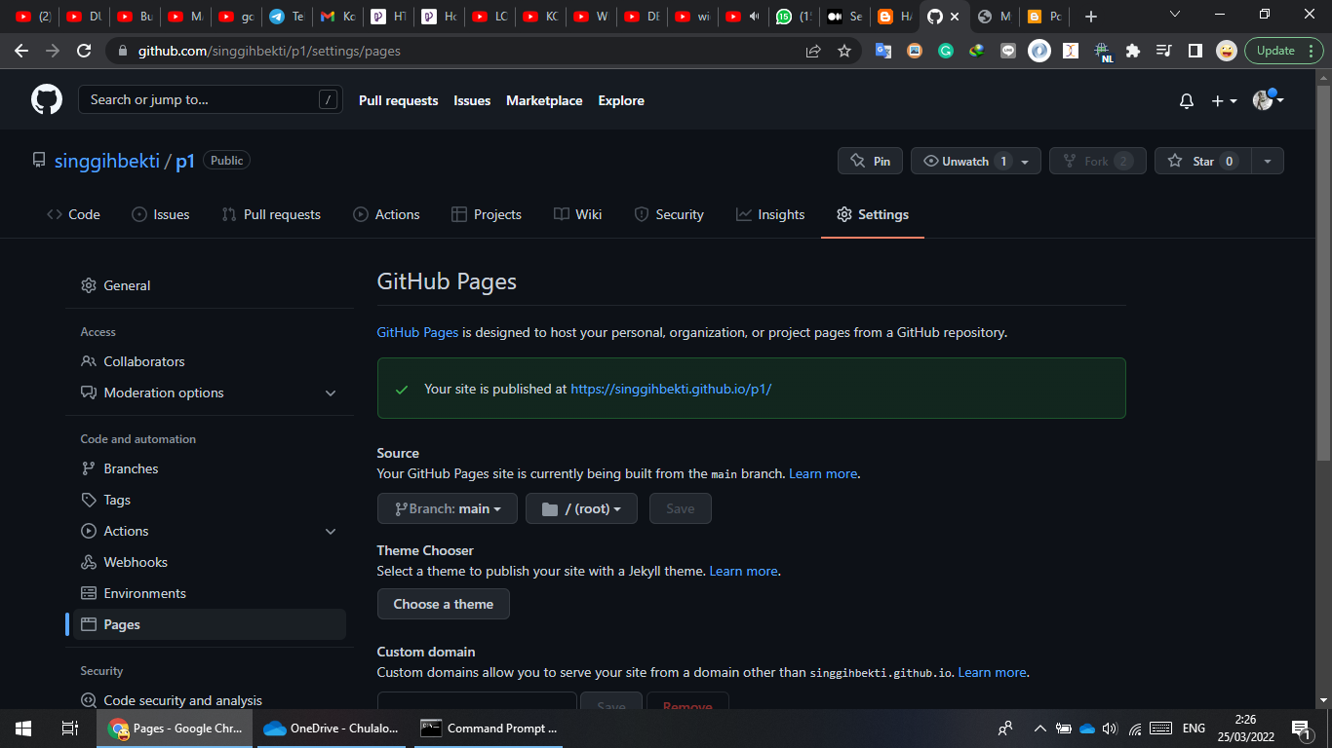1332x748 pixels.
Task: Switch to the Gmail browser tab
Action: point(337,17)
